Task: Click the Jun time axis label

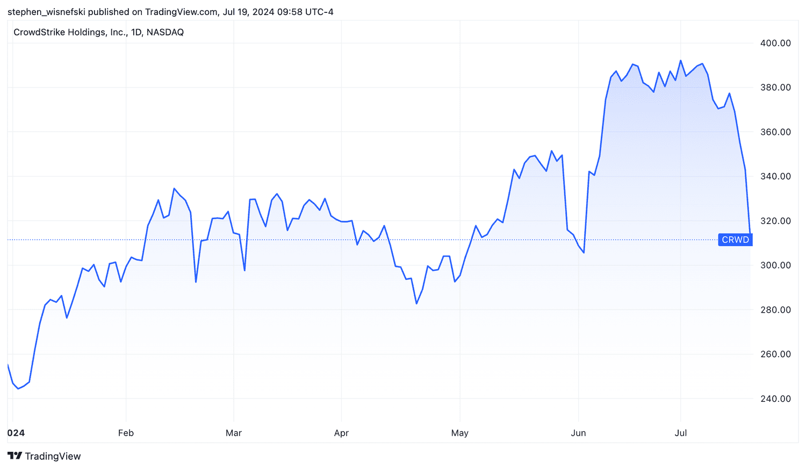Action: pyautogui.click(x=579, y=433)
